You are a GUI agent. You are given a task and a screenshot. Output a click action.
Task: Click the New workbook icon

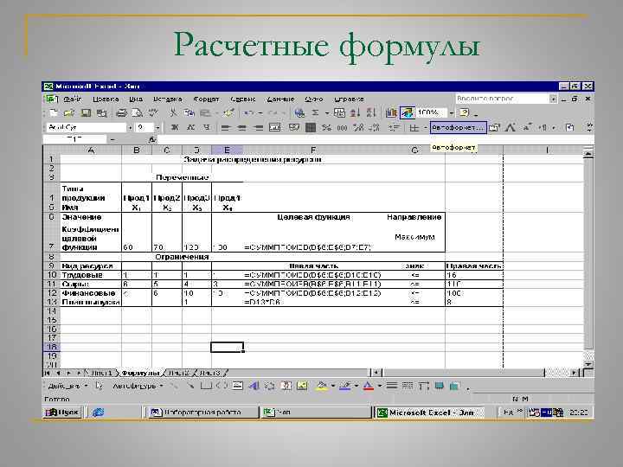[x=54, y=113]
